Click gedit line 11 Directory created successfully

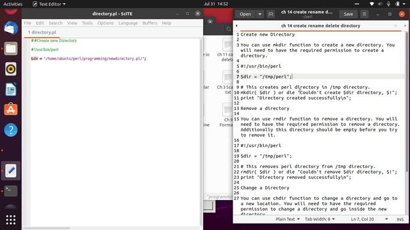click(296, 98)
